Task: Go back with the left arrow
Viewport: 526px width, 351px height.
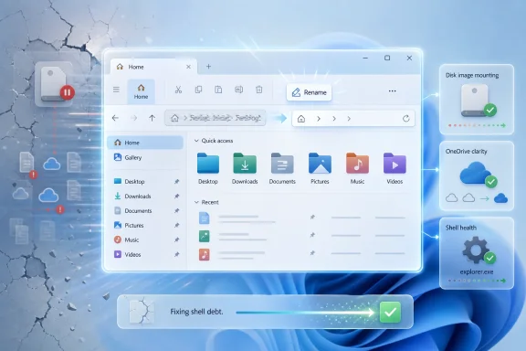Action: pyautogui.click(x=115, y=118)
